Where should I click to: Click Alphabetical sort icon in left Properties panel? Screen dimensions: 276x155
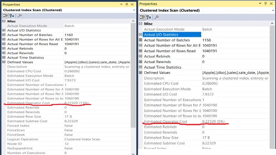pyautogui.click(x=12, y=16)
